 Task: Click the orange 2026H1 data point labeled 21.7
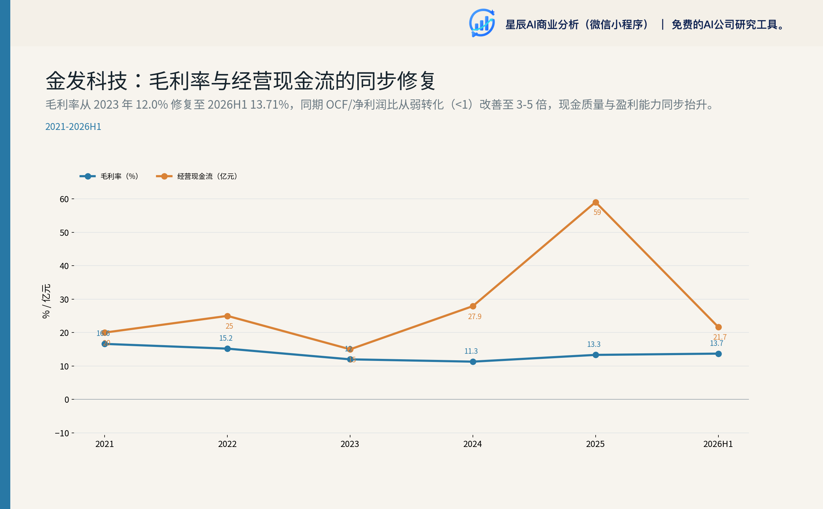point(718,327)
